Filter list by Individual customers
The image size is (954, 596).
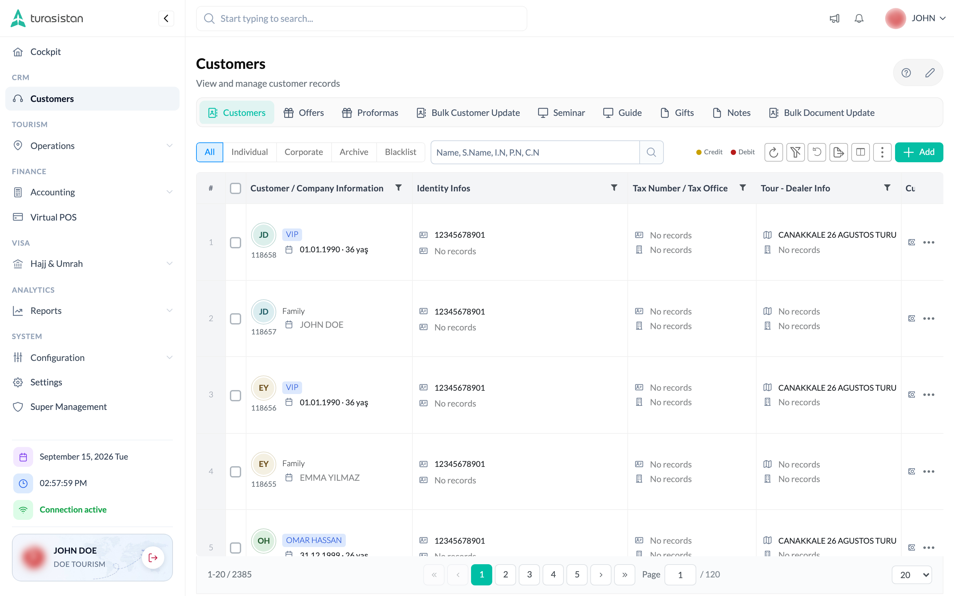pos(249,152)
